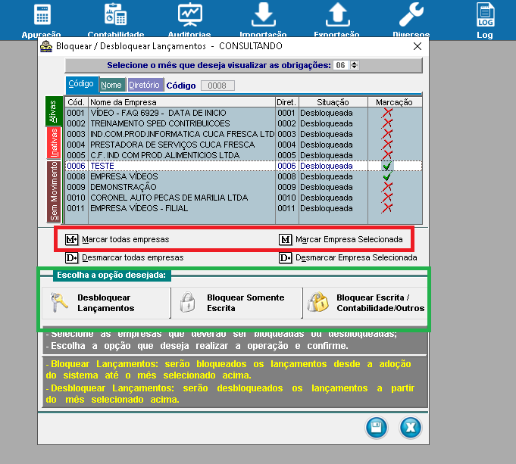Toggle marking of company 0011 row
Viewport: 516px width, 464px height.
click(x=387, y=208)
